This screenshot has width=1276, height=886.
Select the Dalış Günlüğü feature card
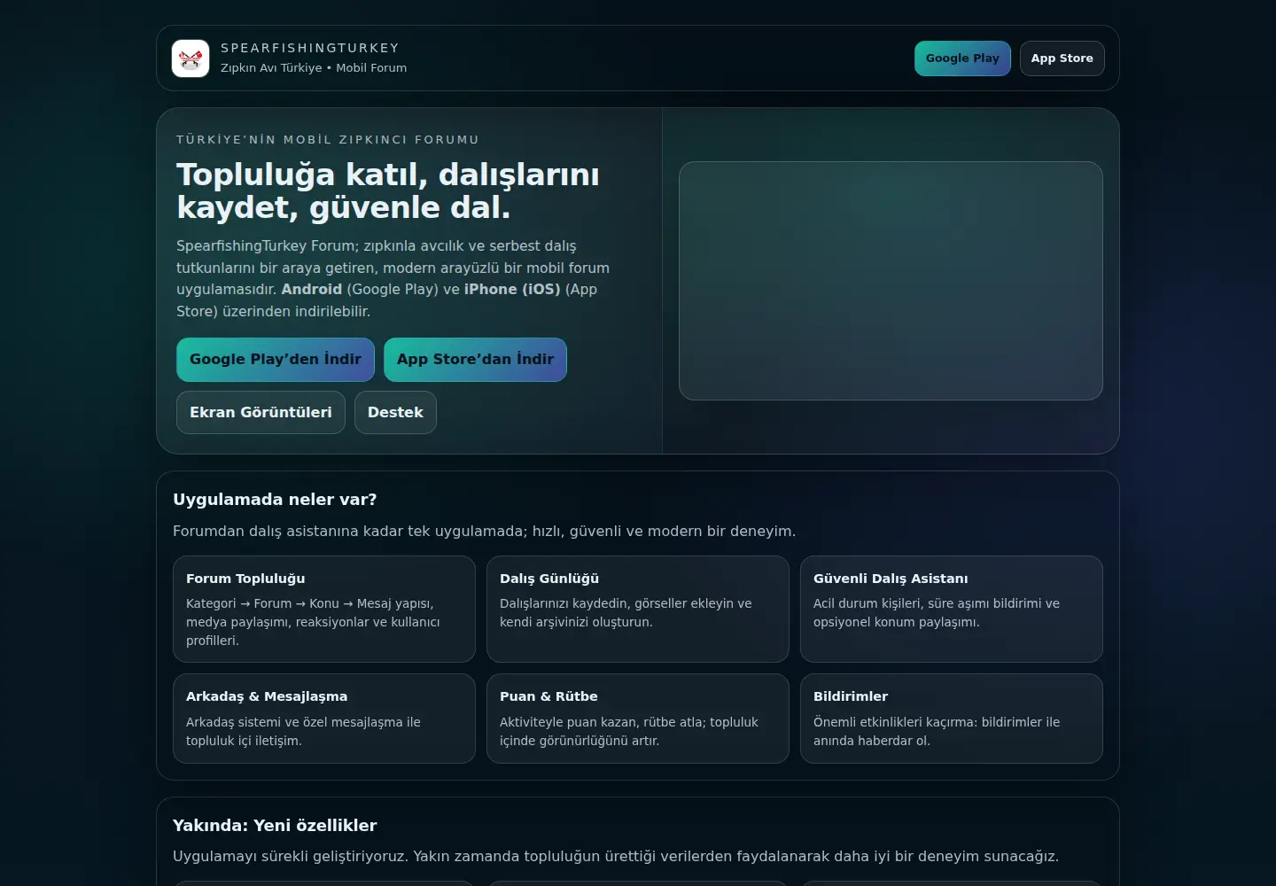(638, 610)
